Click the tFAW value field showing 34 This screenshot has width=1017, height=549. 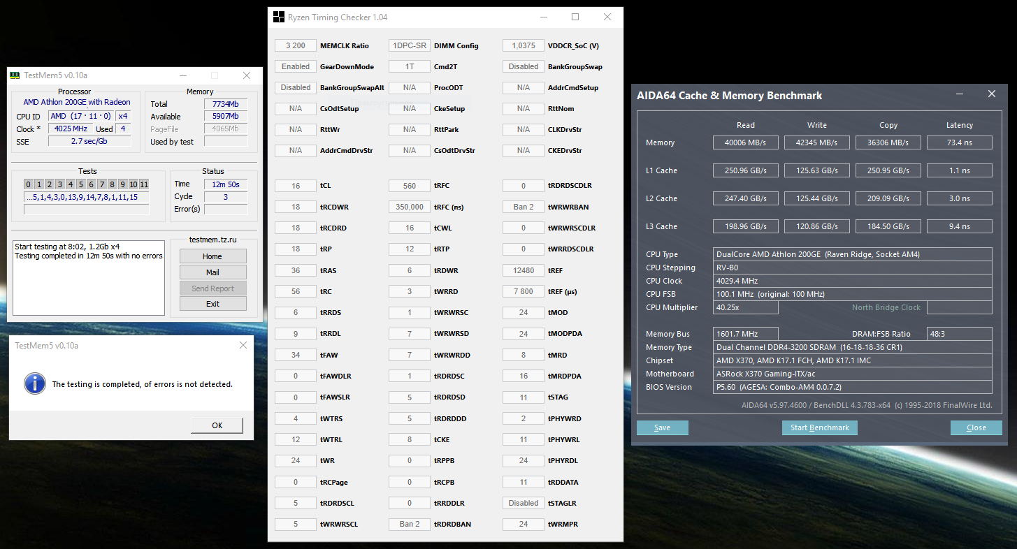[296, 355]
